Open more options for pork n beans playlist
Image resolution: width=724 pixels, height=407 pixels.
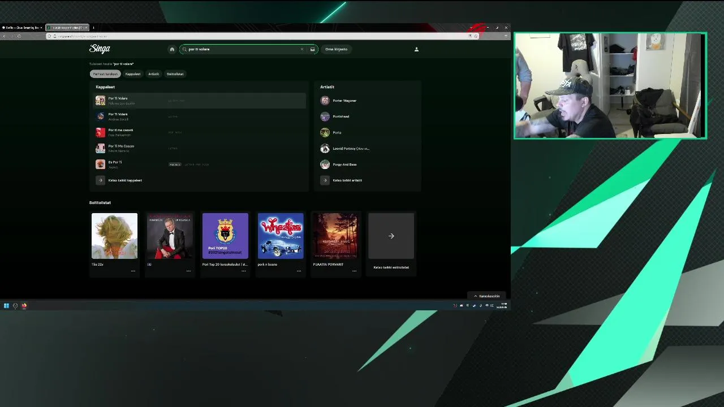(299, 271)
